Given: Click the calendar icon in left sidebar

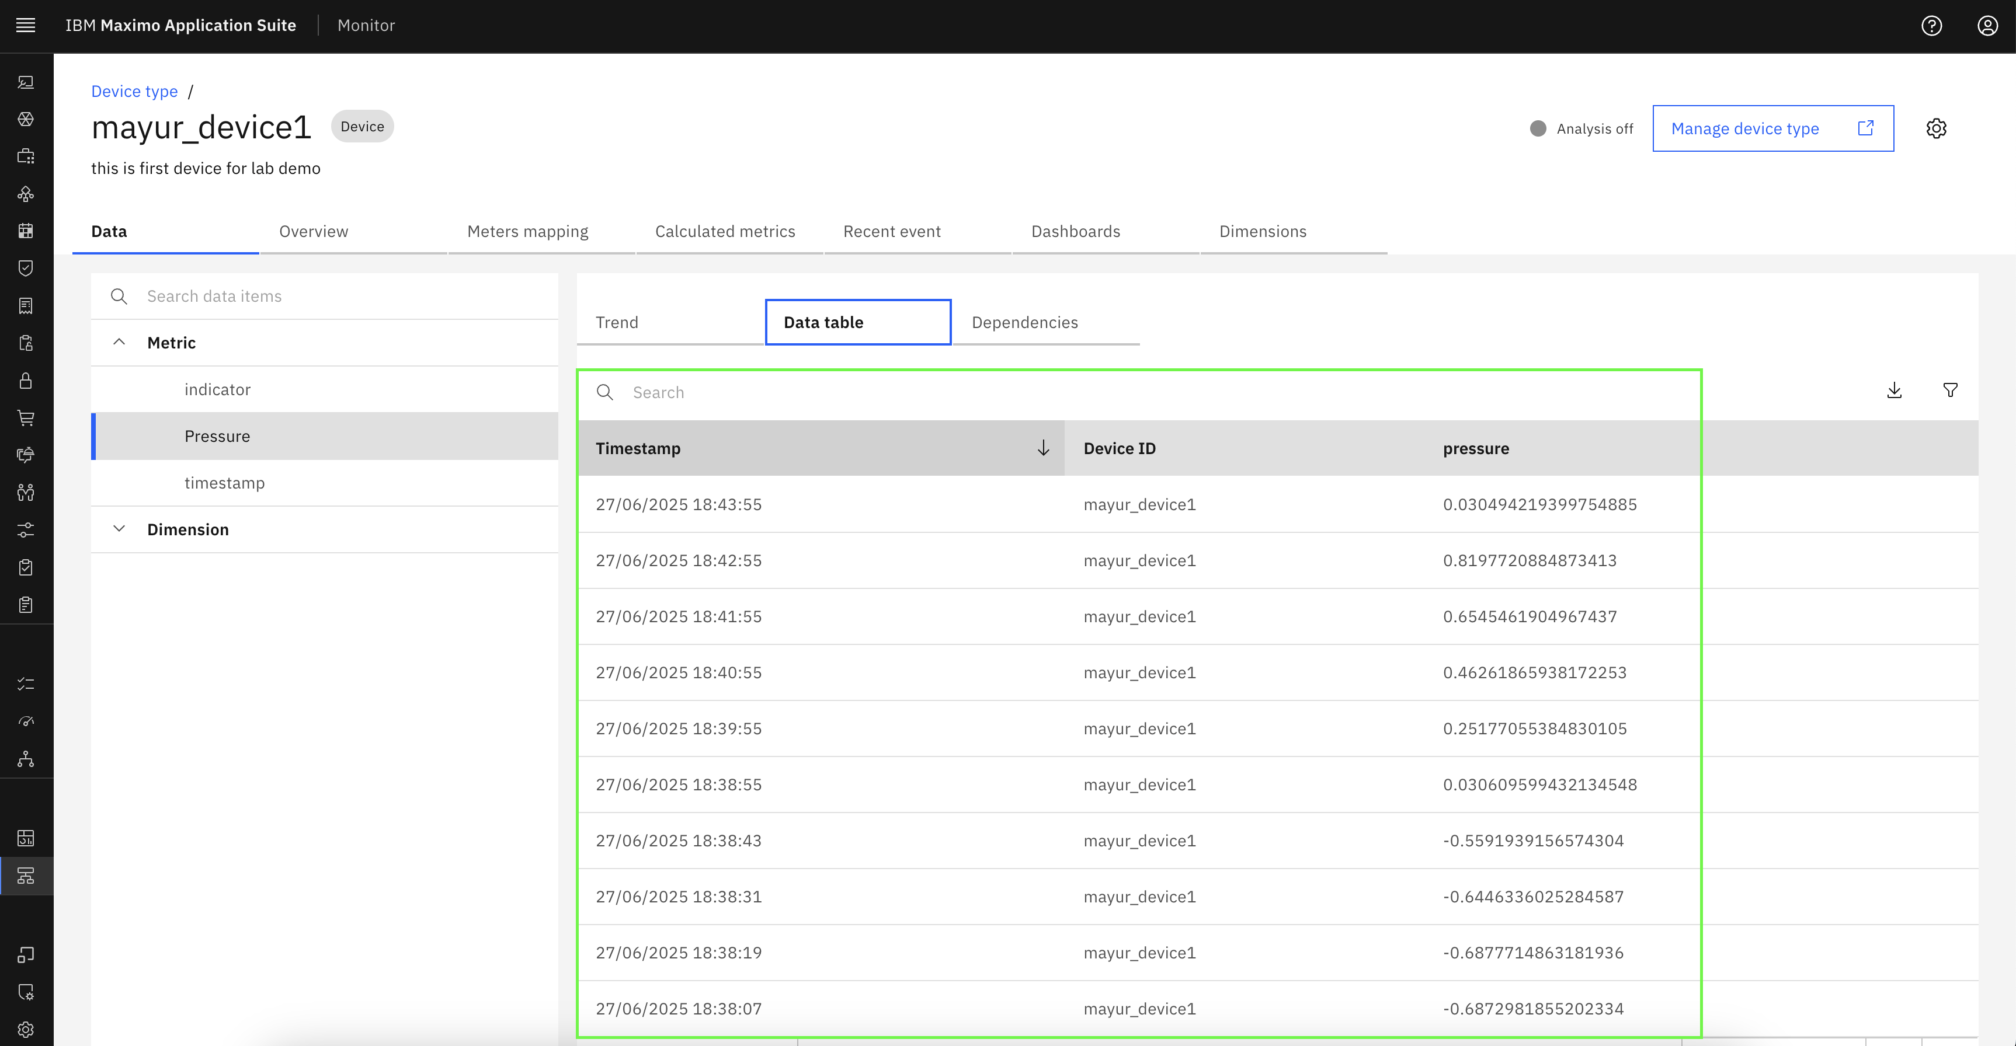Looking at the screenshot, I should pos(26,231).
